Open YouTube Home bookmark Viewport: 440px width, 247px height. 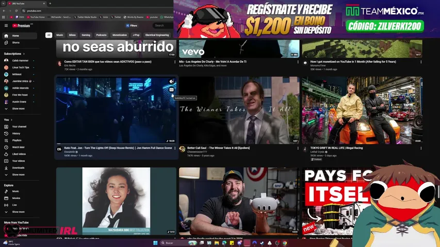(x=36, y=17)
